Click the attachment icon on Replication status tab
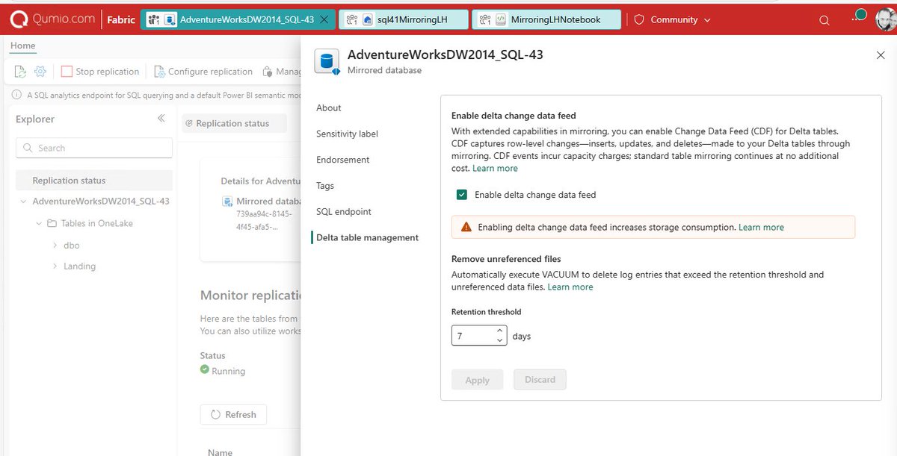The width and height of the screenshot is (897, 456). 189,124
